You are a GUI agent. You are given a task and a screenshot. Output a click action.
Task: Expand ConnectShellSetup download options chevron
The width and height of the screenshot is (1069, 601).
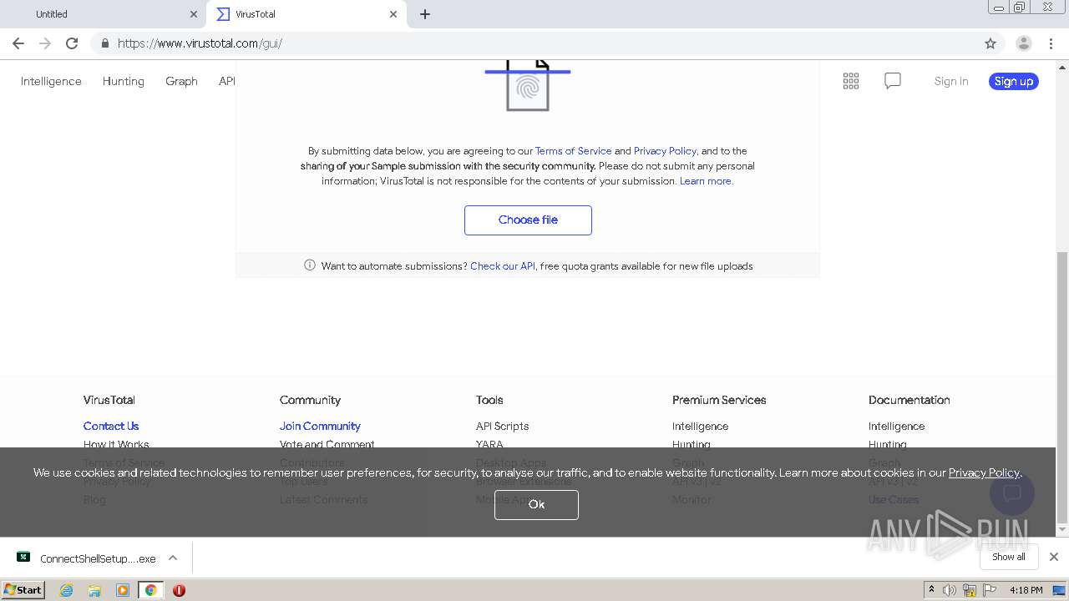click(x=173, y=558)
